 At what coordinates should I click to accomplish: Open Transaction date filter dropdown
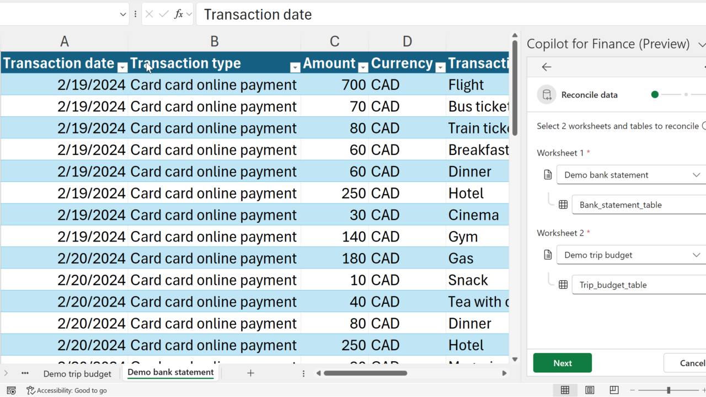[122, 67]
